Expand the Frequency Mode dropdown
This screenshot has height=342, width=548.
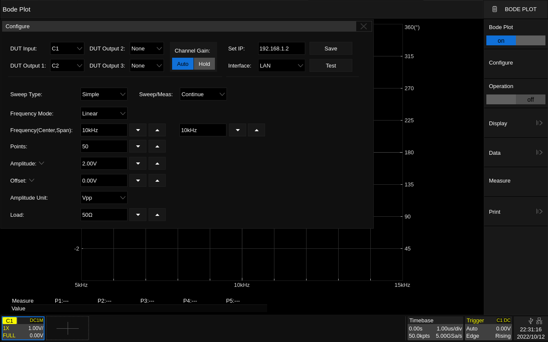(104, 113)
